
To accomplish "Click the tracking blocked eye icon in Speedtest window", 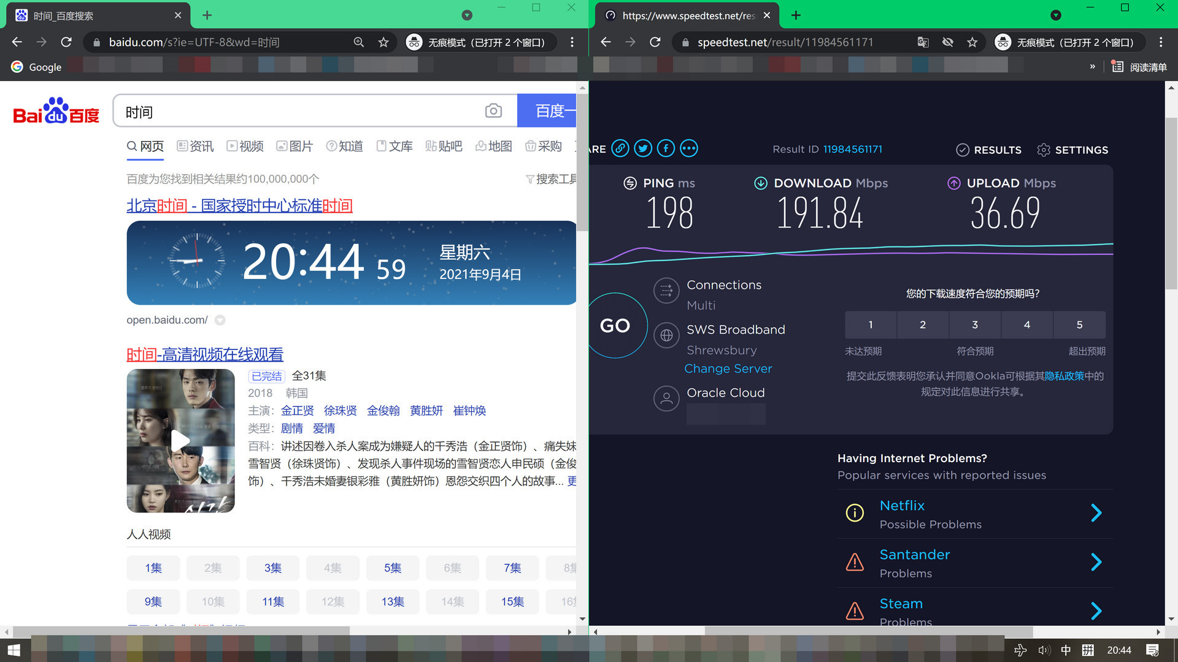I will pyautogui.click(x=947, y=42).
